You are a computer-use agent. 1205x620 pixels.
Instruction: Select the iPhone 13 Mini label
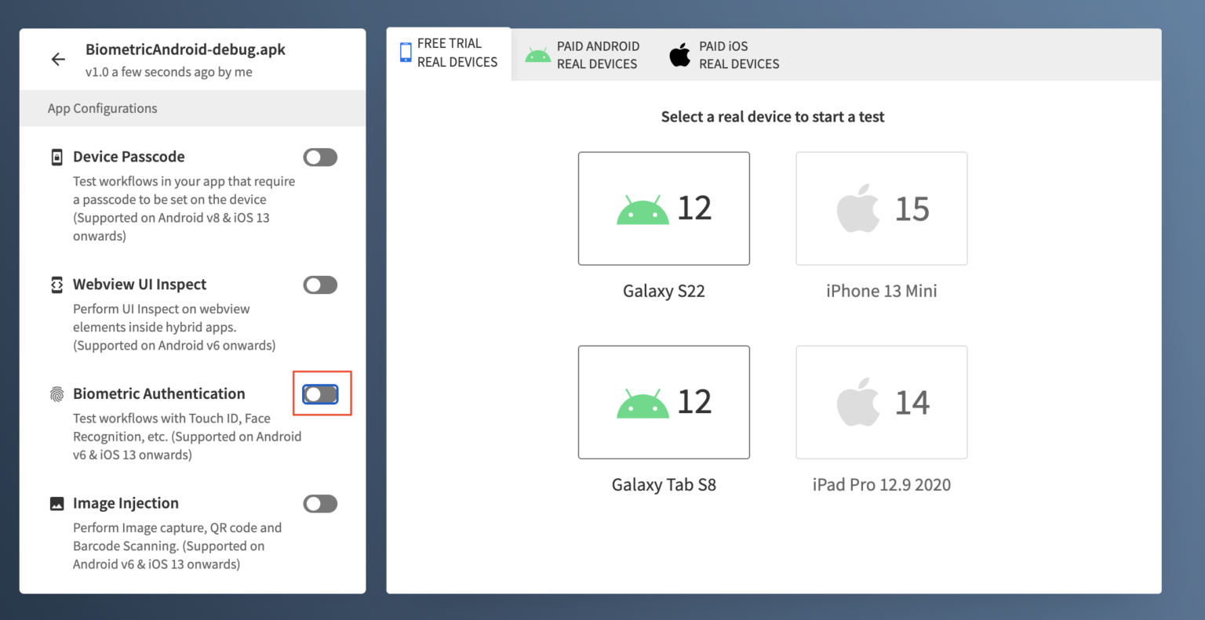(x=881, y=291)
